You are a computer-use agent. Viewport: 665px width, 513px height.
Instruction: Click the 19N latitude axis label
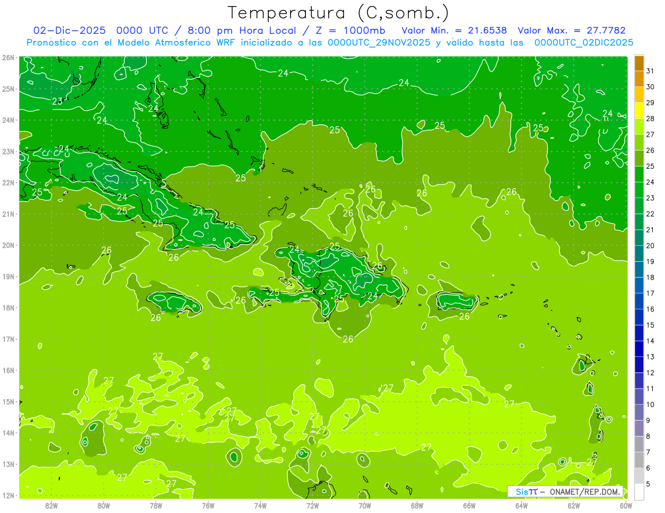[8, 277]
